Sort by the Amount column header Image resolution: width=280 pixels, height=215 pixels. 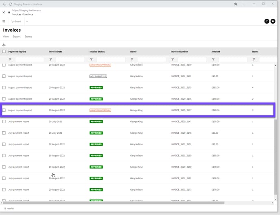216,52
